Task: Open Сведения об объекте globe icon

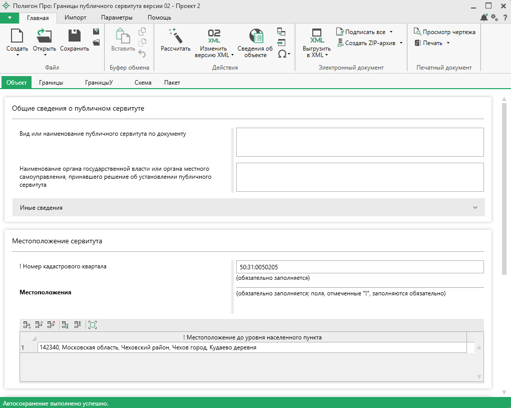Action: pos(255,37)
